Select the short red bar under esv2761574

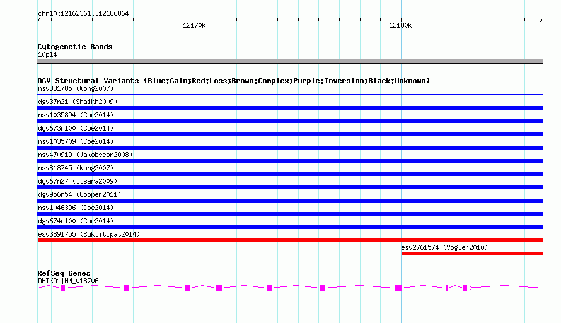point(472,254)
